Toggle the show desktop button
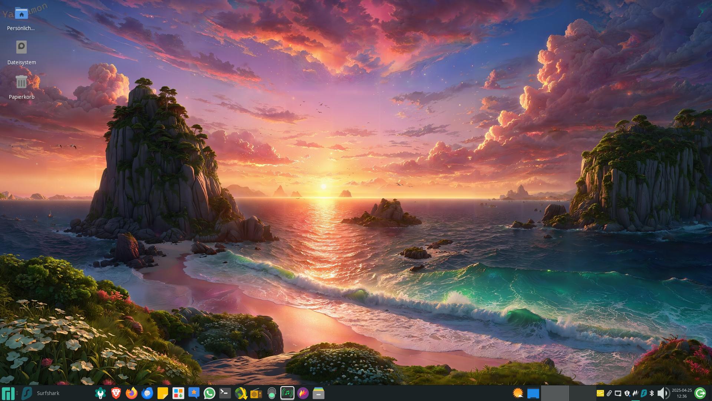The width and height of the screenshot is (712, 401). [533, 393]
